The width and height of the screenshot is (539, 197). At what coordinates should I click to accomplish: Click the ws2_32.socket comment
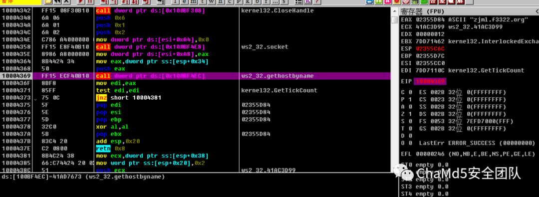click(x=265, y=47)
